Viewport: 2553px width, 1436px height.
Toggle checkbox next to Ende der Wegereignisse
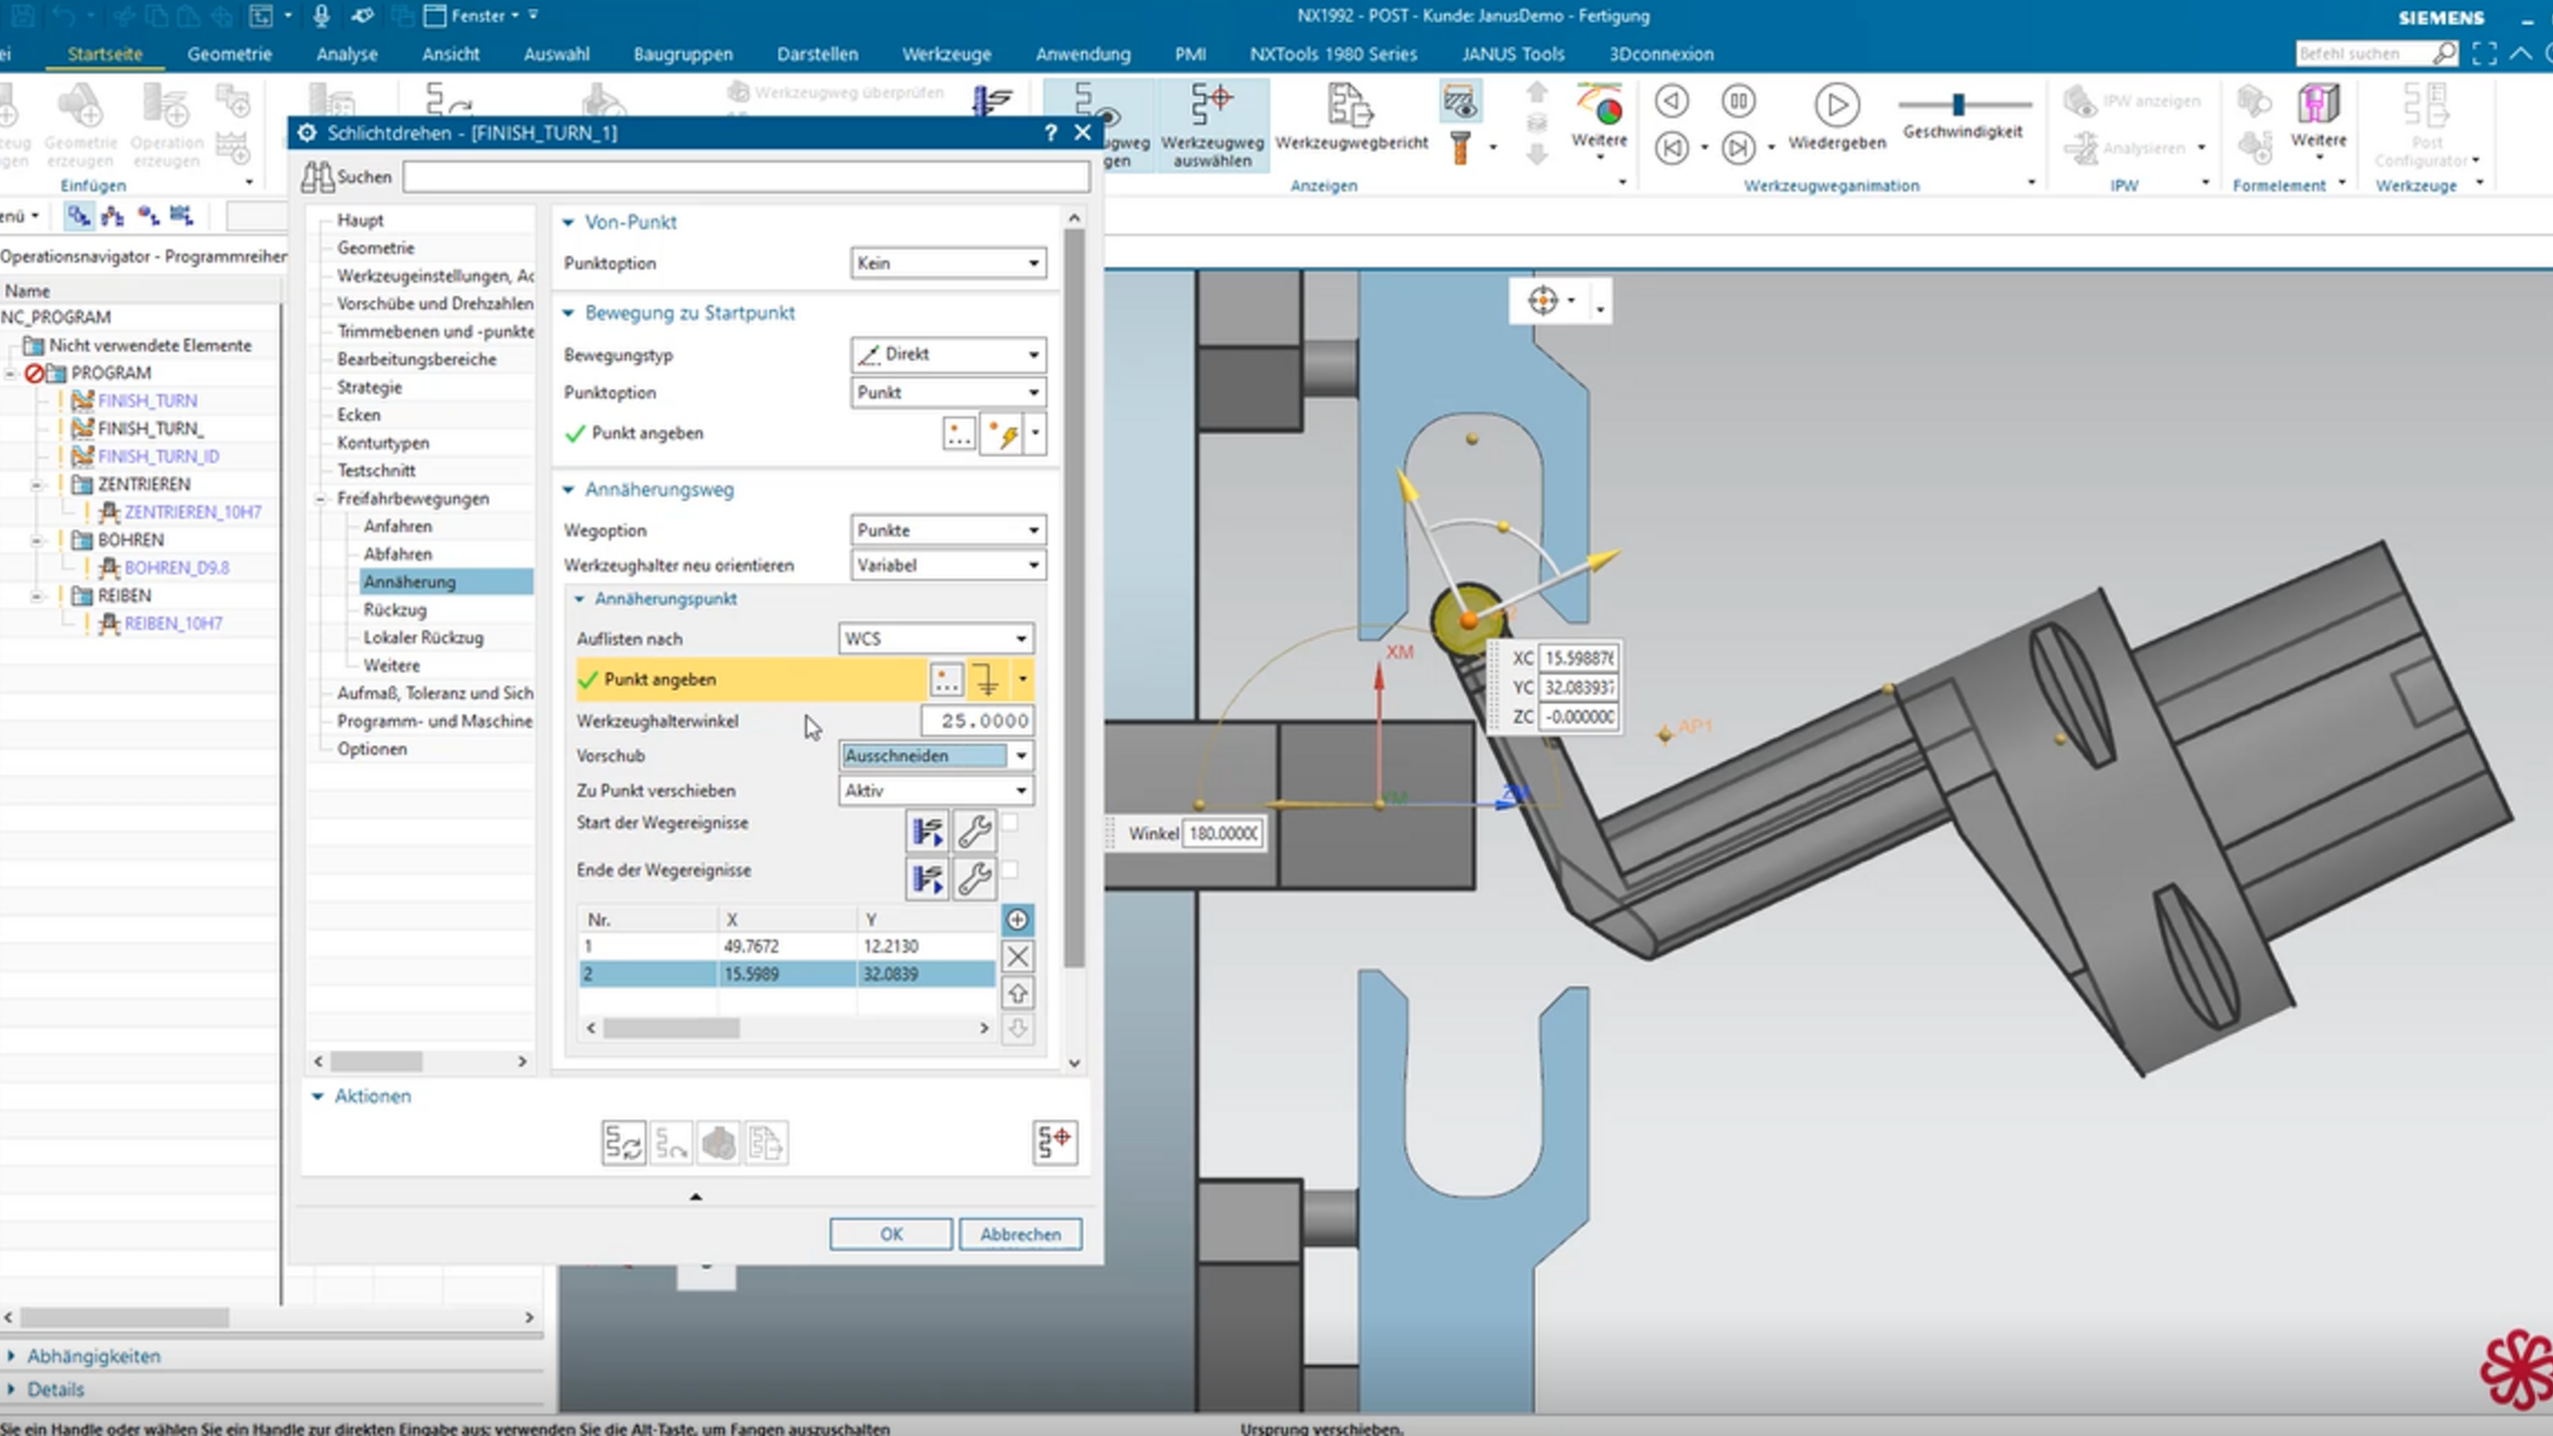(1010, 870)
